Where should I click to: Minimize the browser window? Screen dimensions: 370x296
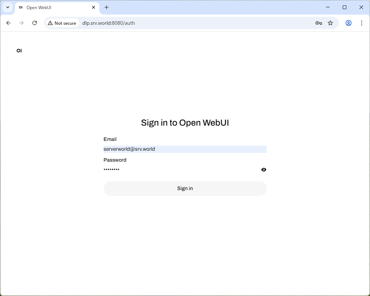coord(328,7)
